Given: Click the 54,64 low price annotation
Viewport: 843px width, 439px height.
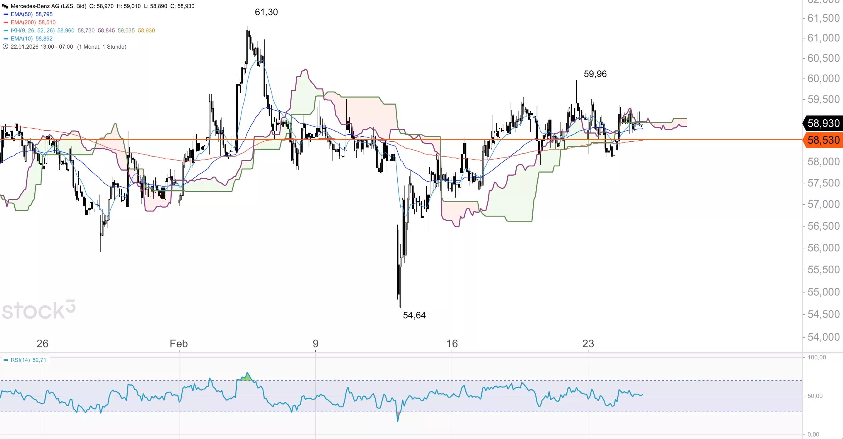Looking at the screenshot, I should coord(414,315).
